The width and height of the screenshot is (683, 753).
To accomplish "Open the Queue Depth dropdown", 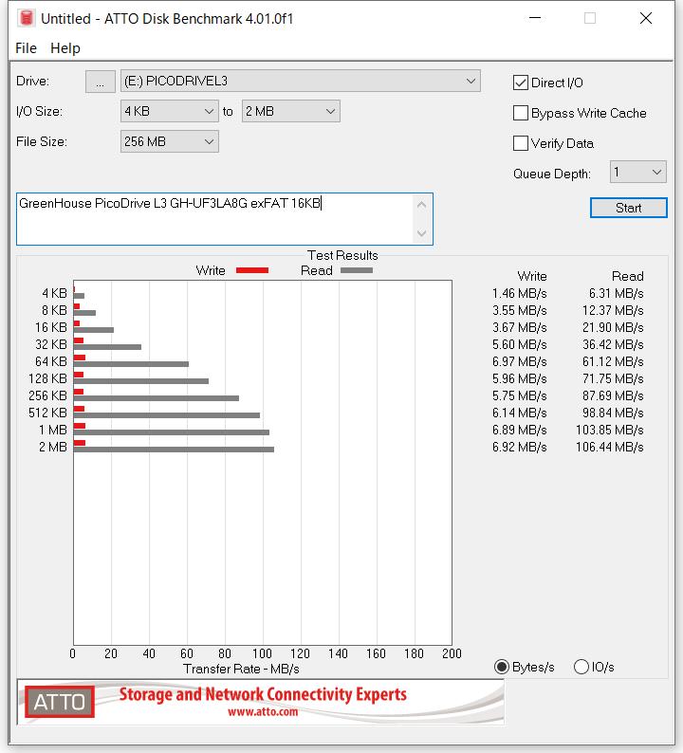I will [637, 172].
